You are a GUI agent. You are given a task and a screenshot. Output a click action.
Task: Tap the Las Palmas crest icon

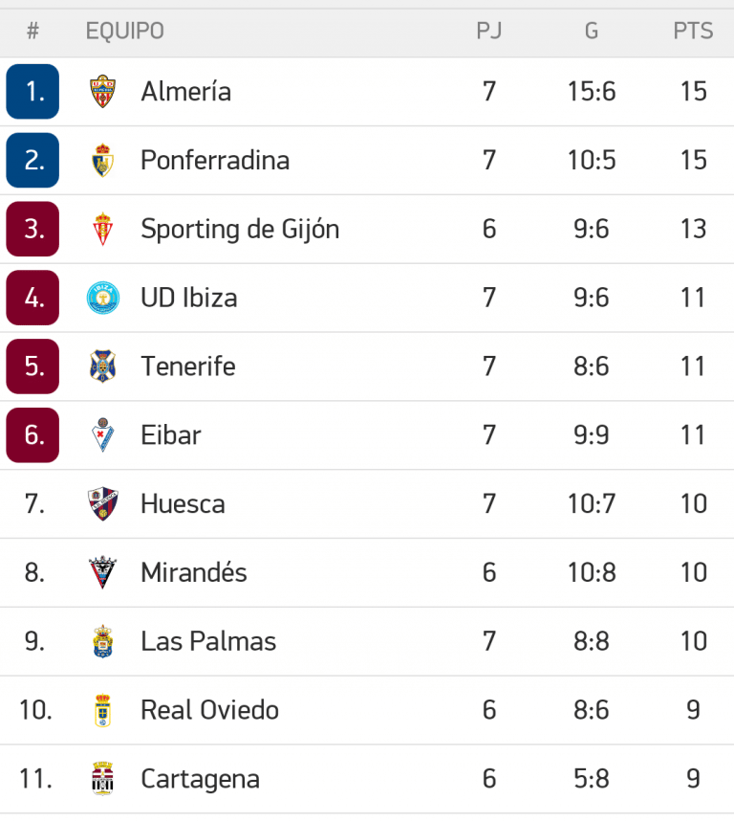(x=102, y=641)
